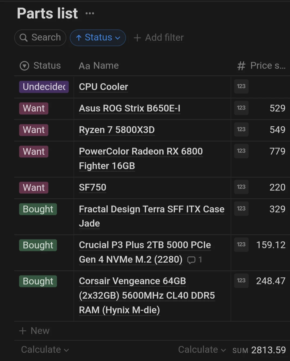Click the 123 icon on Corsair Vengeance row
The height and width of the screenshot is (361, 290).
click(241, 281)
